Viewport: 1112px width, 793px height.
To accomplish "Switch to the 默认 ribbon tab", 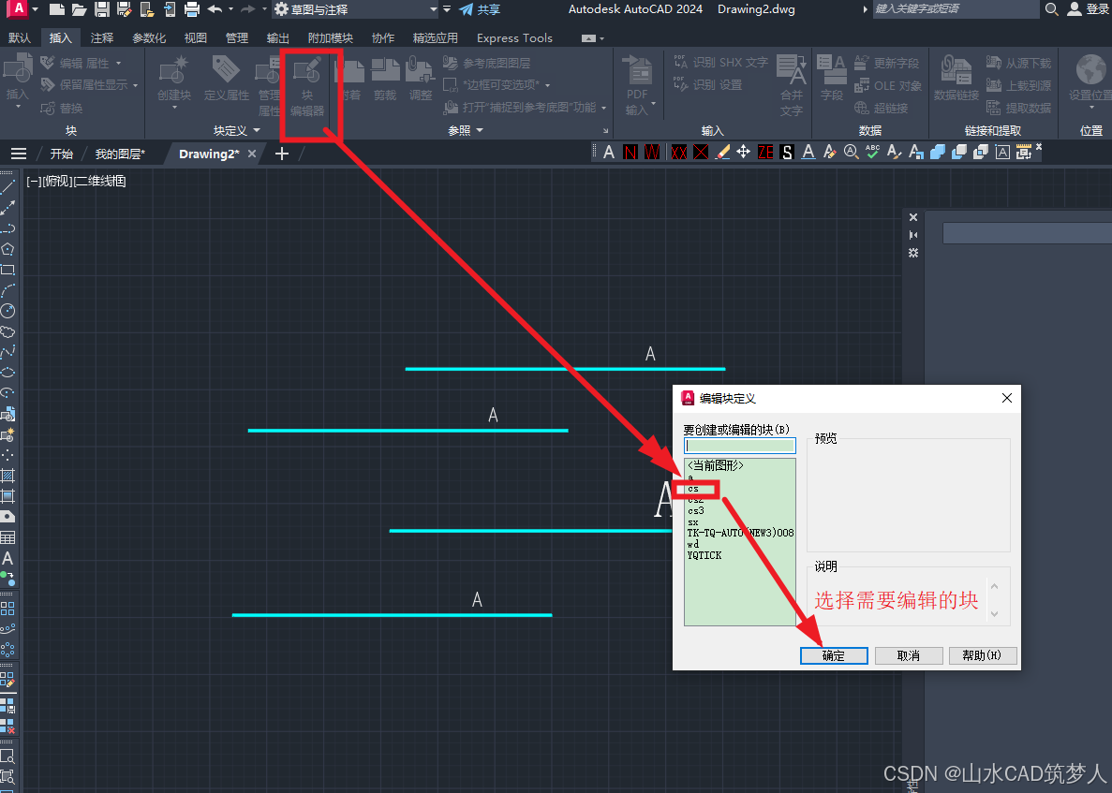I will 19,37.
